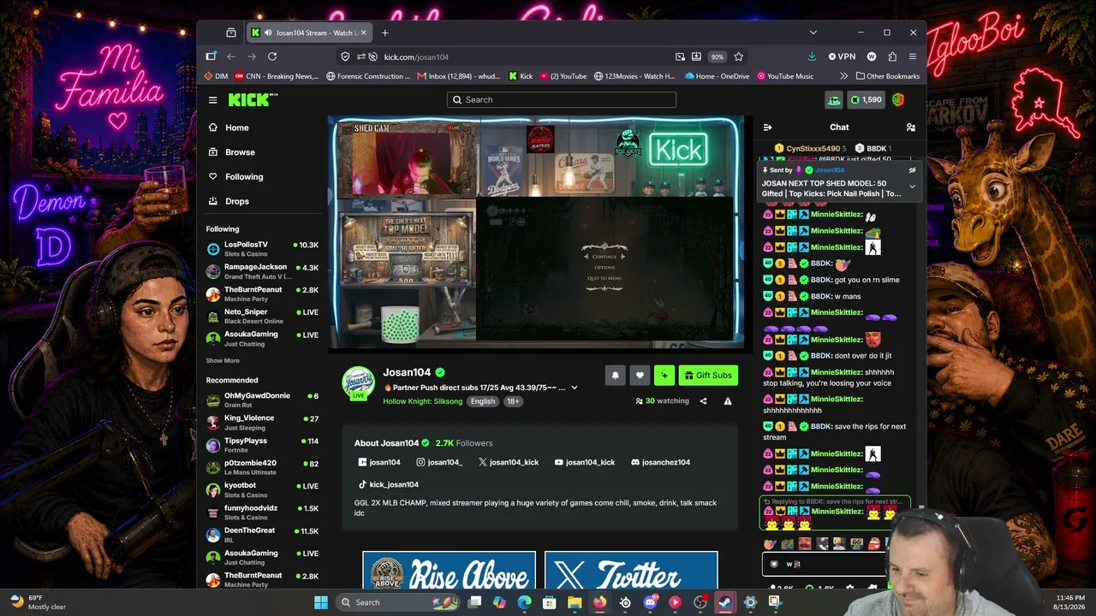Open the CNN - Breaking News bookmark
The image size is (1096, 616).
(x=277, y=76)
